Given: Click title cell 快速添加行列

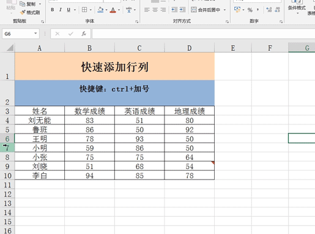Looking at the screenshot, I should point(114,66).
